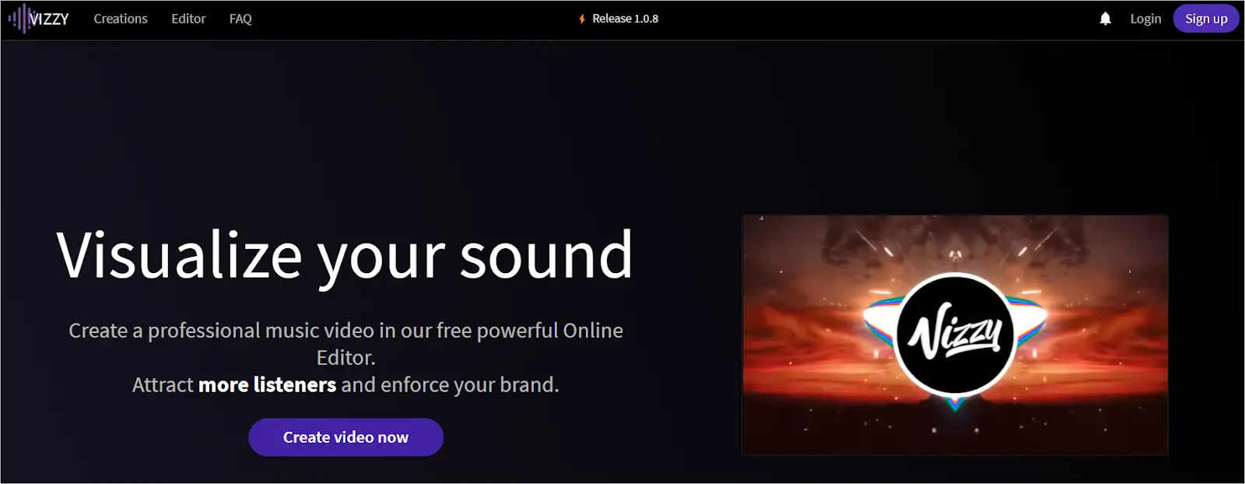Open the FAQ section
This screenshot has height=484, width=1245.
pos(240,19)
